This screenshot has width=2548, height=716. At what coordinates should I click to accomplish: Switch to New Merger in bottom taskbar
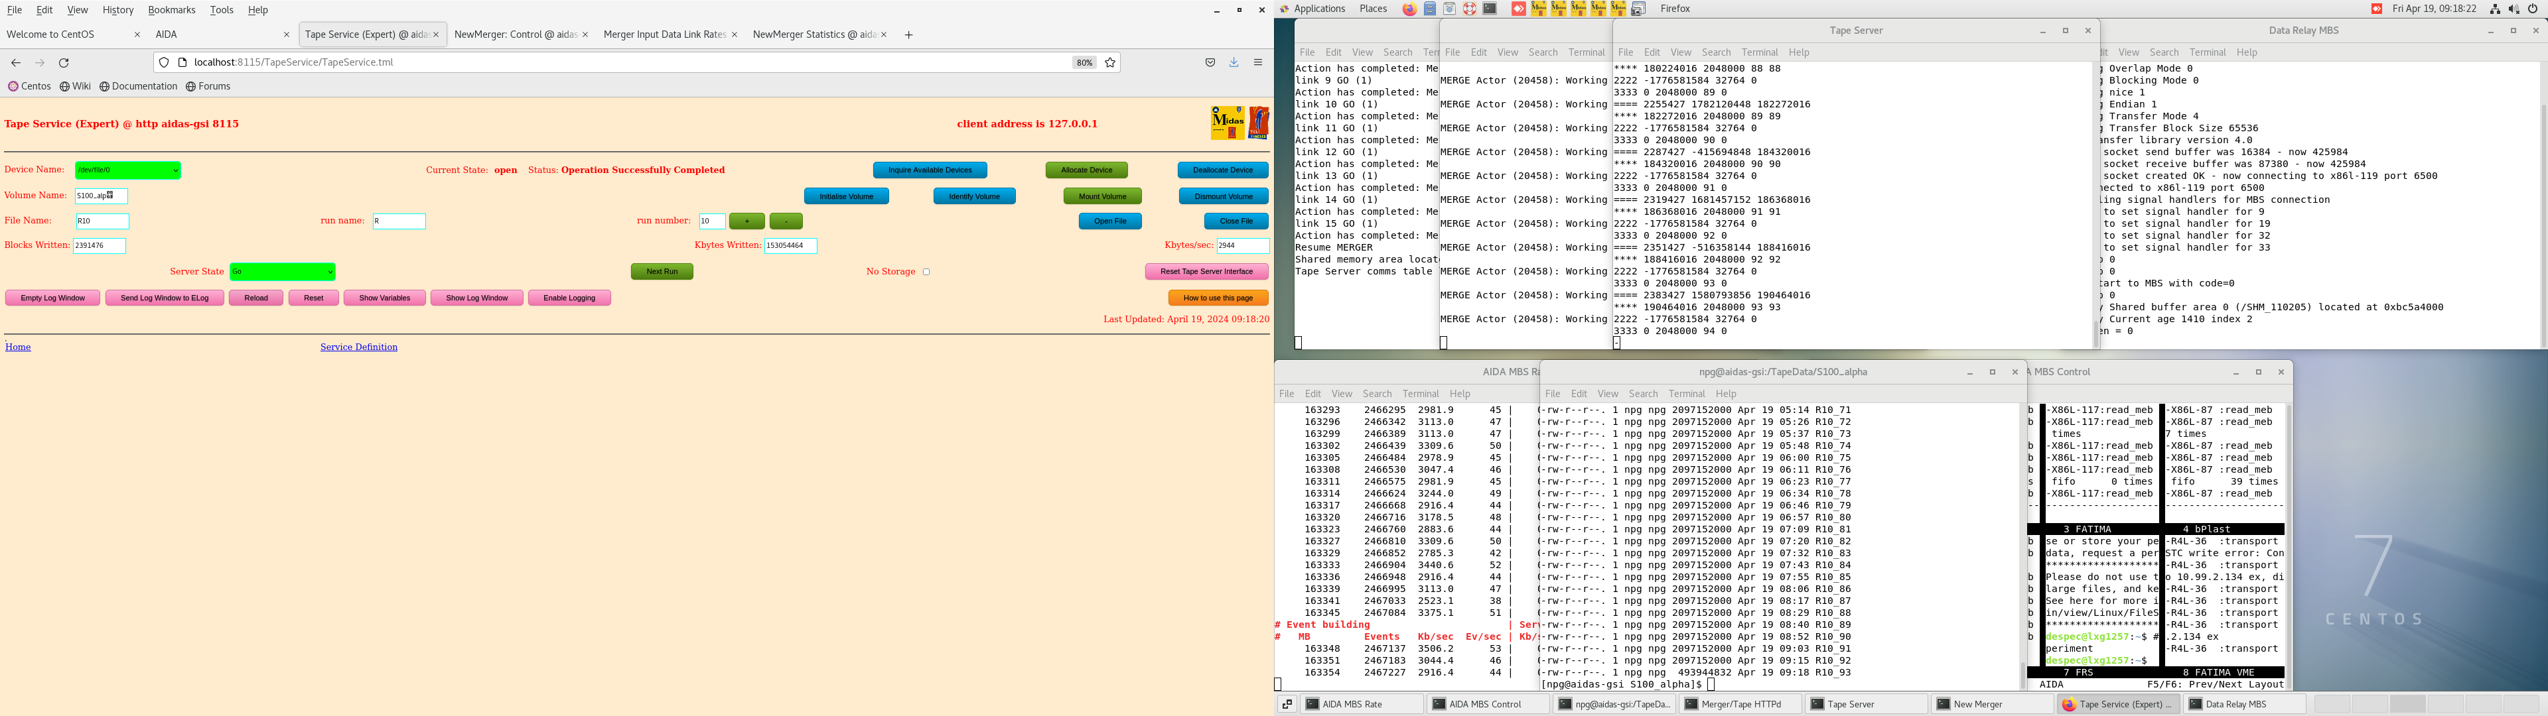pyautogui.click(x=1992, y=704)
